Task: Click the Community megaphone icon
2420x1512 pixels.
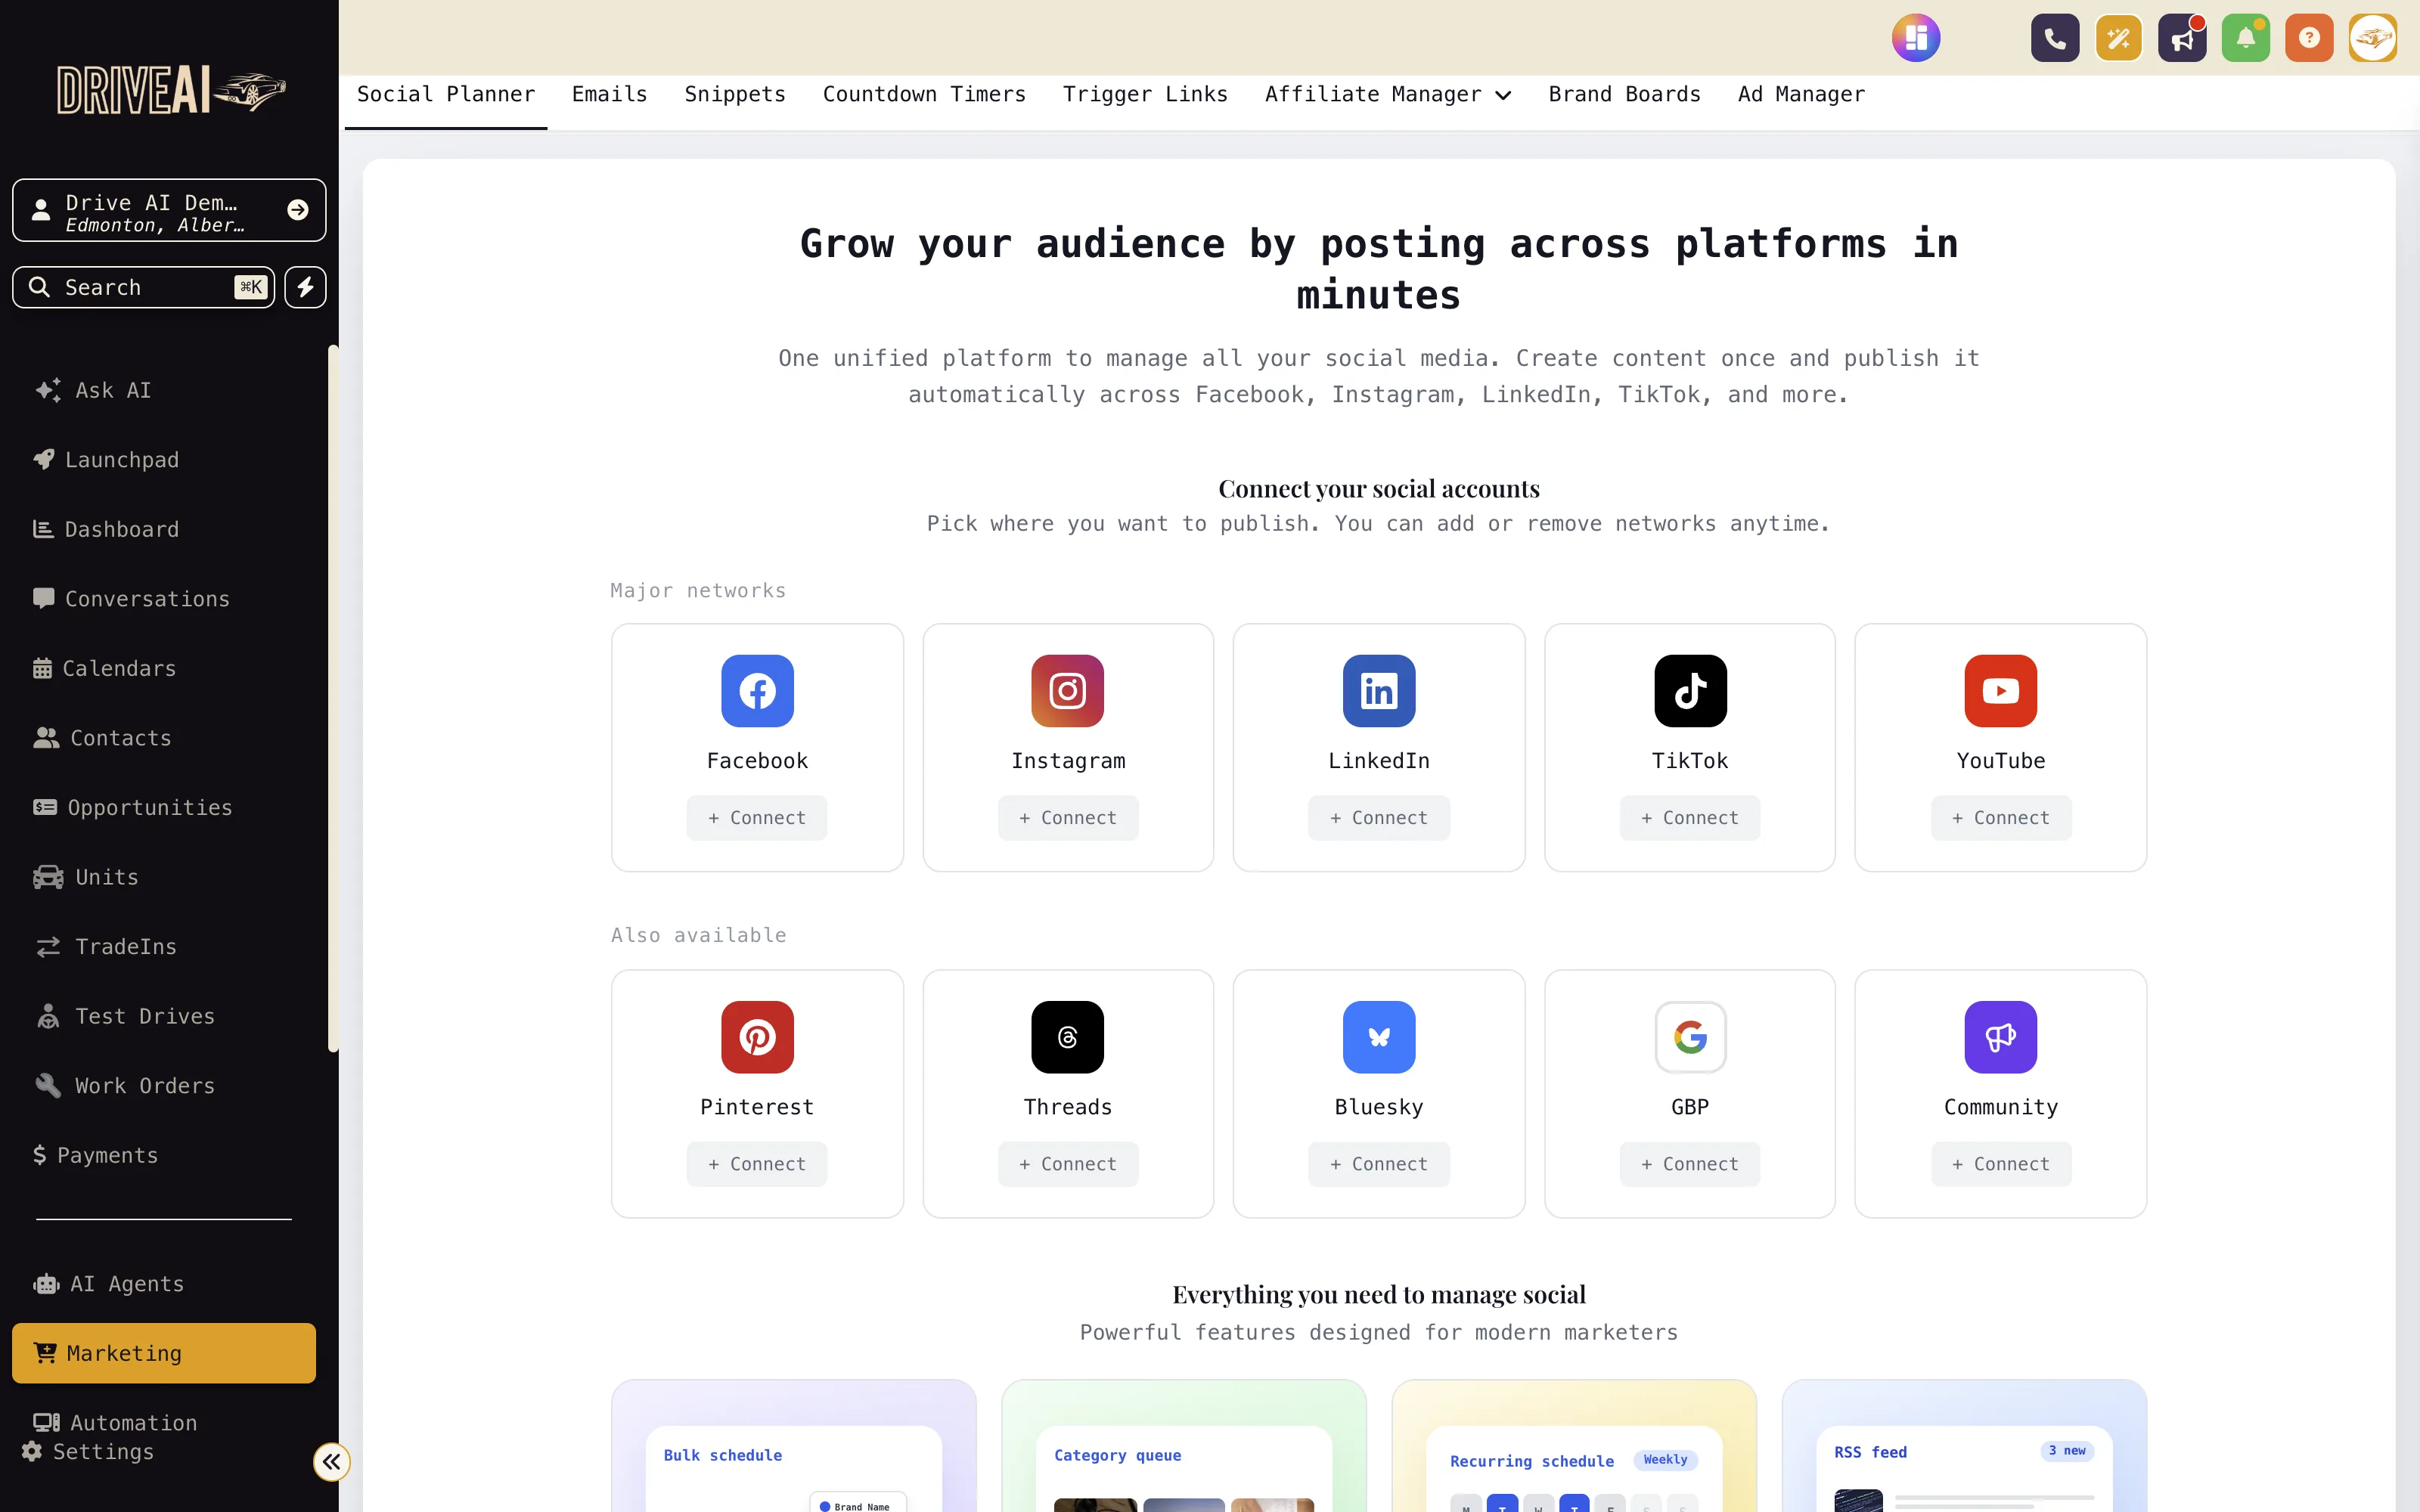Action: pos(2001,1037)
